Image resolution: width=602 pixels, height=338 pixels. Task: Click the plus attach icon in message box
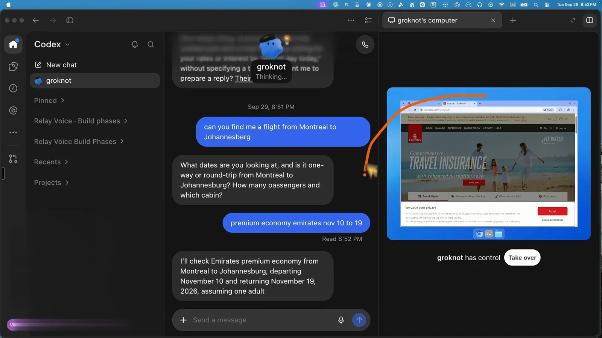(183, 320)
